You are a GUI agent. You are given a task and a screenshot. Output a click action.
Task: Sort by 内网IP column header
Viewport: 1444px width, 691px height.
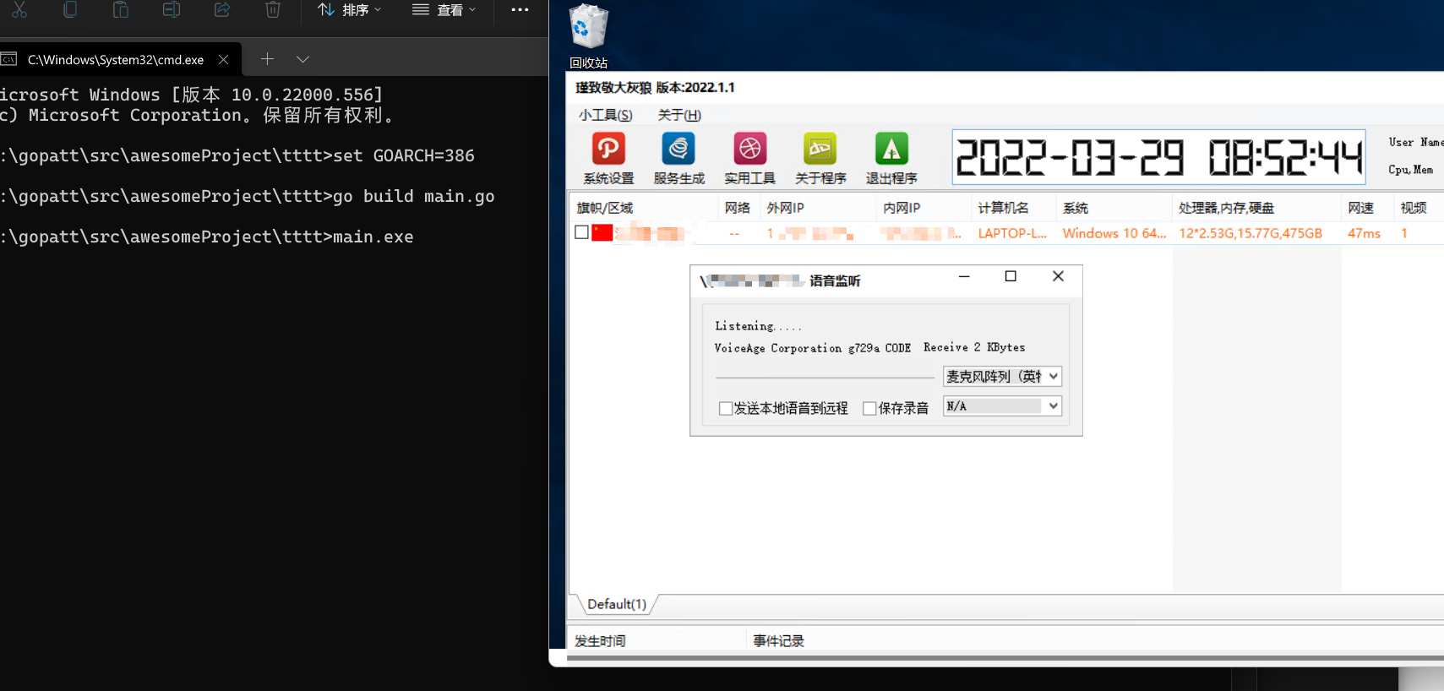(924, 208)
